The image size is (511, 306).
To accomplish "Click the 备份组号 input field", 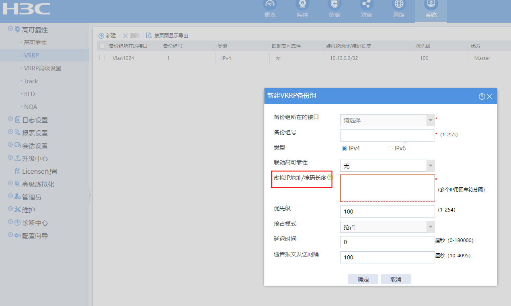I will (x=388, y=136).
